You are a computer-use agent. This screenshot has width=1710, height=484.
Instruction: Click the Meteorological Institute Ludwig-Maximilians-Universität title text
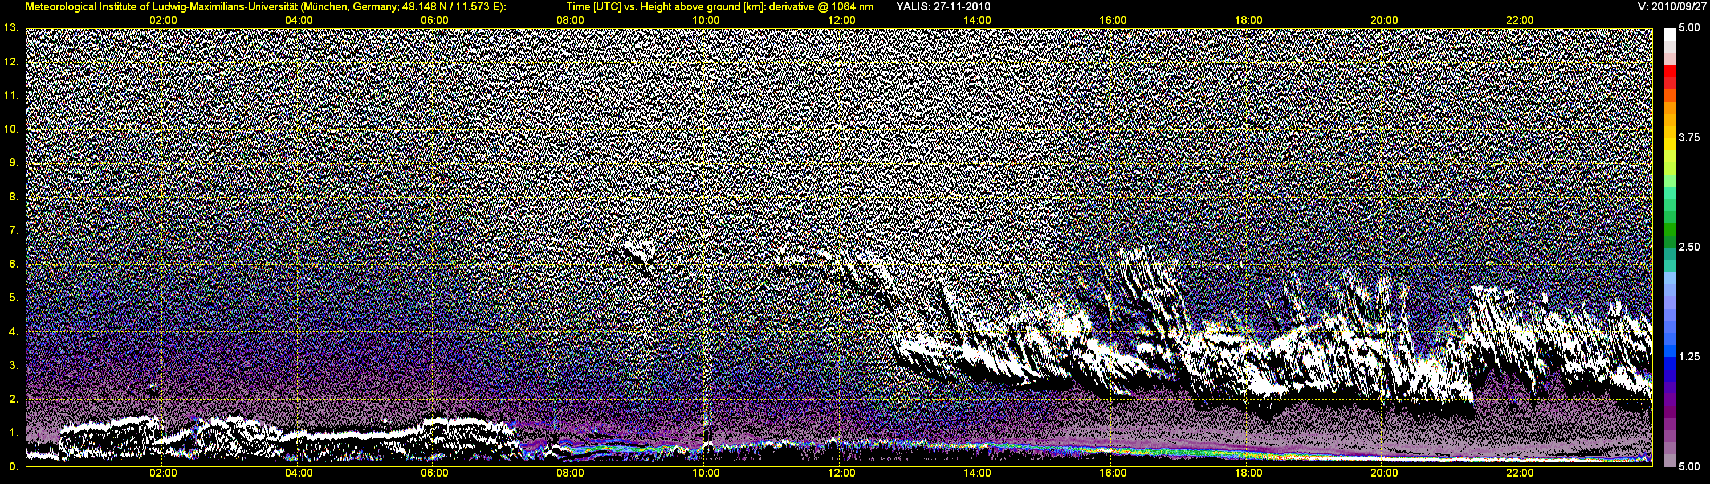(266, 7)
